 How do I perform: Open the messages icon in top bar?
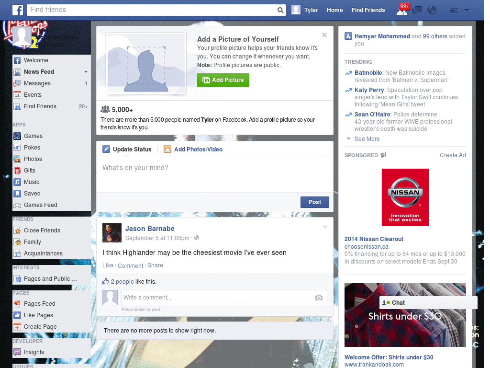(x=417, y=11)
